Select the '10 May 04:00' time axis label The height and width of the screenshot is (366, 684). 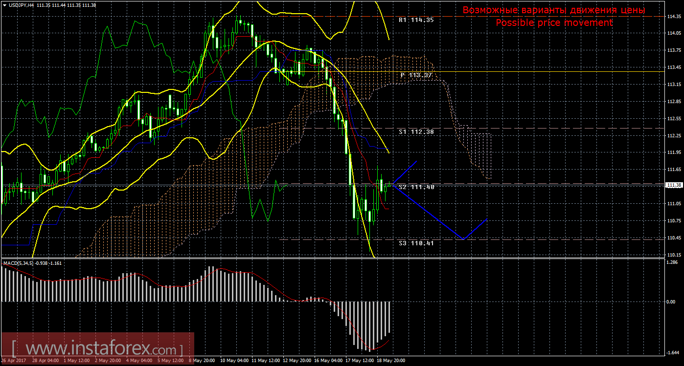[x=235, y=361]
